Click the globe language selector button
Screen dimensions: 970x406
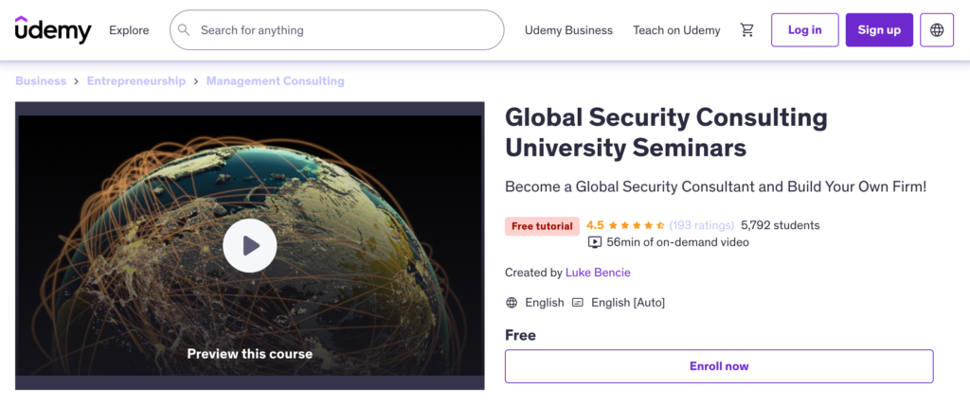pos(937,29)
